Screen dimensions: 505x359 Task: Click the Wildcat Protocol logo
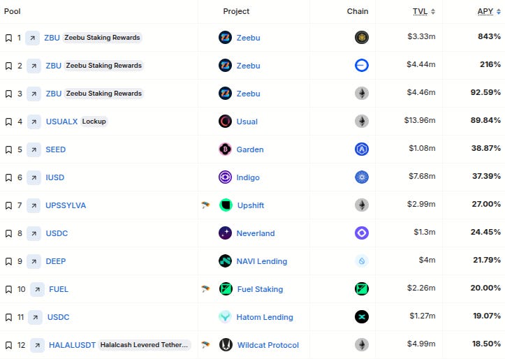pyautogui.click(x=226, y=345)
